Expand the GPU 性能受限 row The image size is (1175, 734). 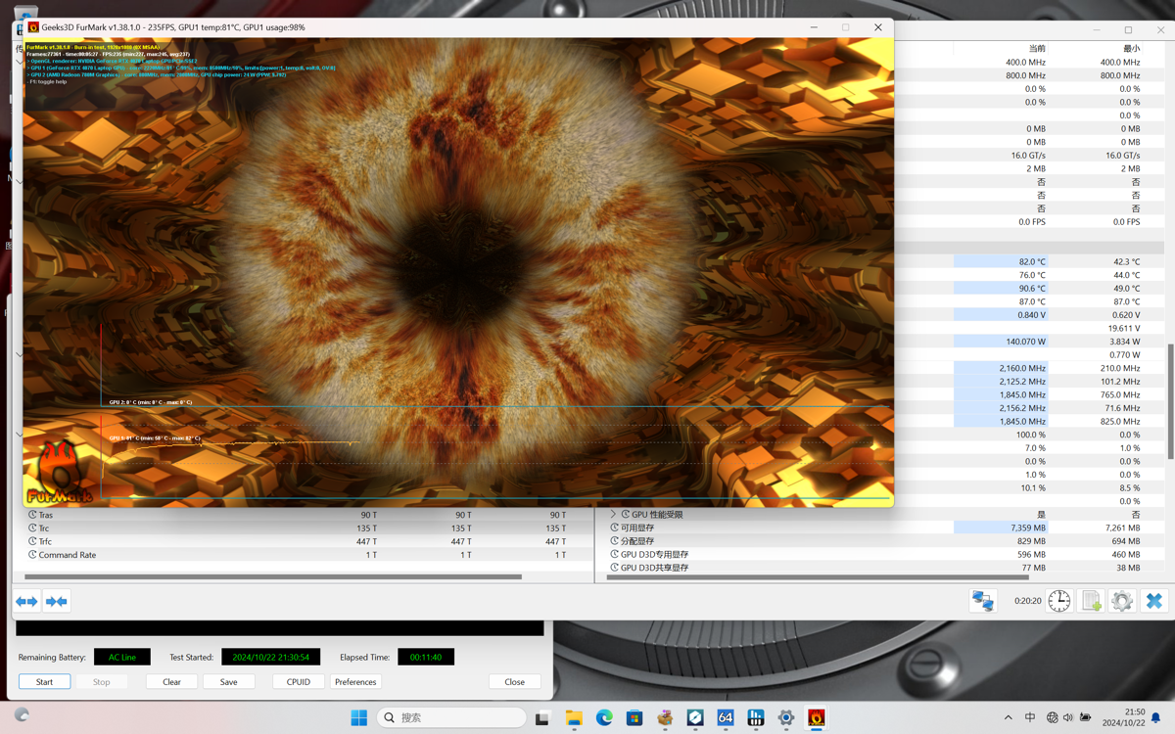pos(613,514)
